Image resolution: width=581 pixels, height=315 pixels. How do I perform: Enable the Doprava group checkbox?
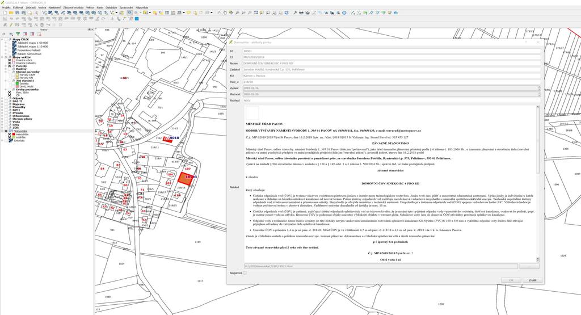[x=6, y=104]
